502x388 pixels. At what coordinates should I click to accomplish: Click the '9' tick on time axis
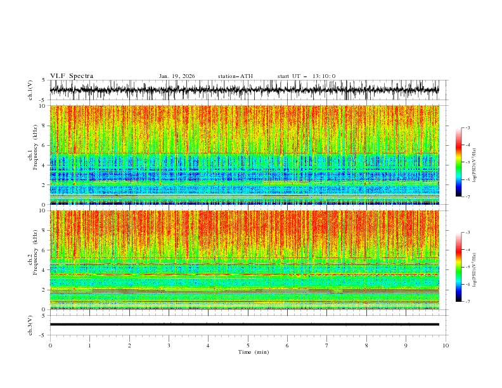tap(406, 346)
